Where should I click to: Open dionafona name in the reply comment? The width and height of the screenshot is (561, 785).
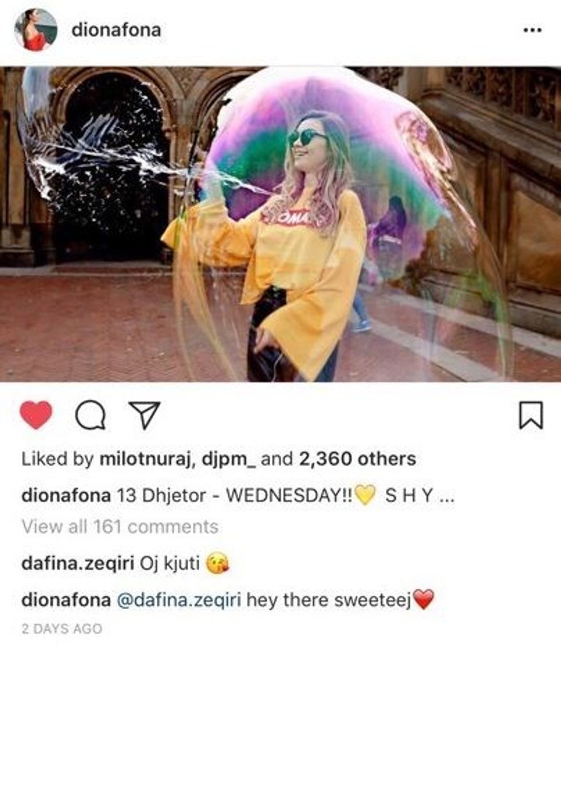point(66,600)
